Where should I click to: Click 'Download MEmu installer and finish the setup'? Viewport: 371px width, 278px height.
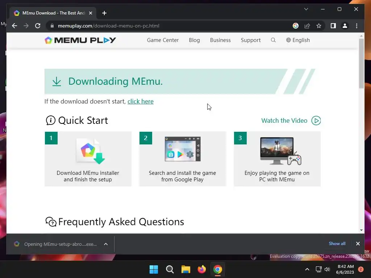coord(88,176)
